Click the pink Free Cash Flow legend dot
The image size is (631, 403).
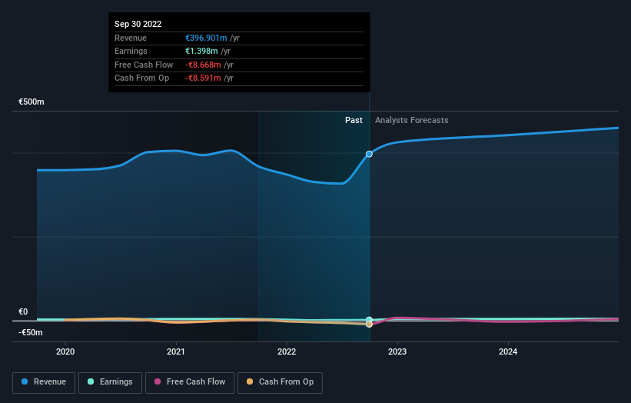[x=158, y=381]
